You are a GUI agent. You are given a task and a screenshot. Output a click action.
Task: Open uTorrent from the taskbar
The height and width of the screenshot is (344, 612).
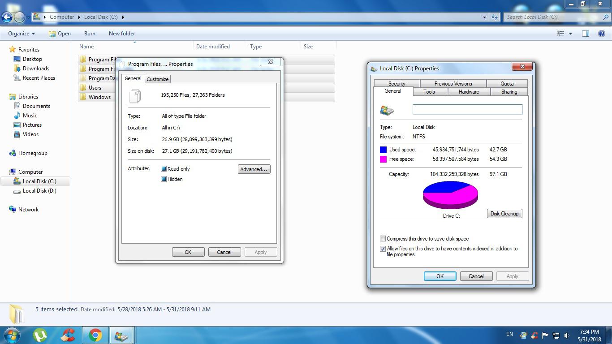click(x=40, y=335)
